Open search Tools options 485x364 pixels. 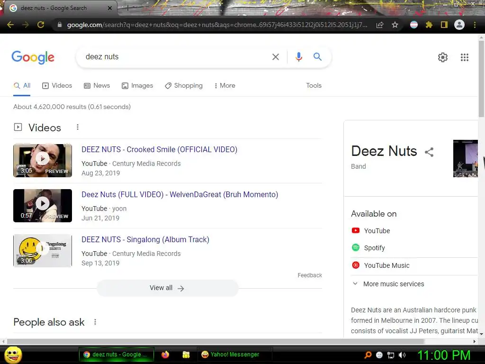[x=314, y=85]
